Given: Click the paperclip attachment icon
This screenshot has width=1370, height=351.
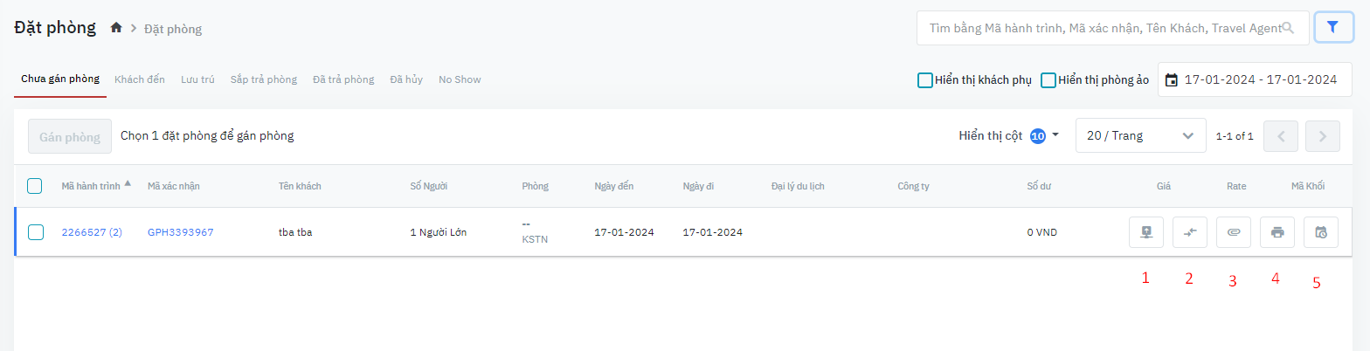Looking at the screenshot, I should (x=1233, y=232).
